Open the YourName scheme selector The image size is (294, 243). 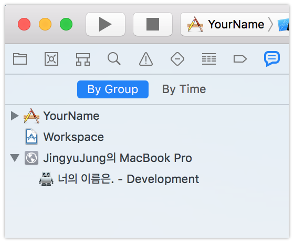226,24
